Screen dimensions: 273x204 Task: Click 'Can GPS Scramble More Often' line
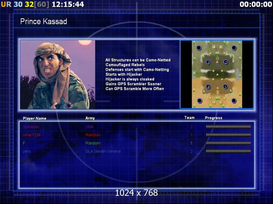[134, 89]
